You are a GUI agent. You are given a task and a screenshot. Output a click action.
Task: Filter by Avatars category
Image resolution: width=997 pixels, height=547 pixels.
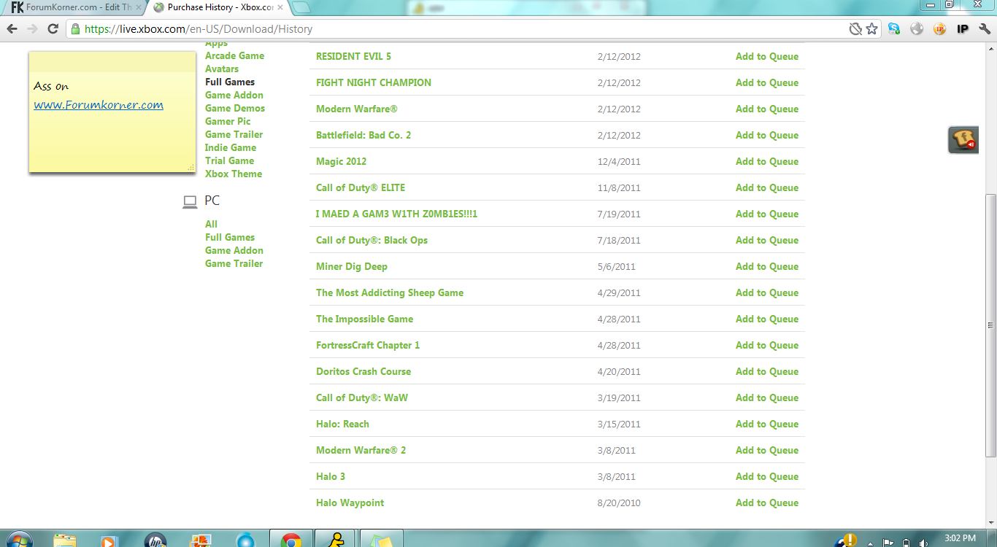pos(222,69)
